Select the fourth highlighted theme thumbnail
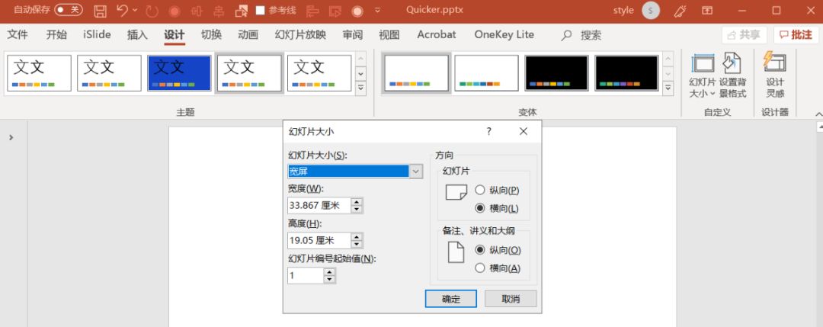 pyautogui.click(x=249, y=73)
